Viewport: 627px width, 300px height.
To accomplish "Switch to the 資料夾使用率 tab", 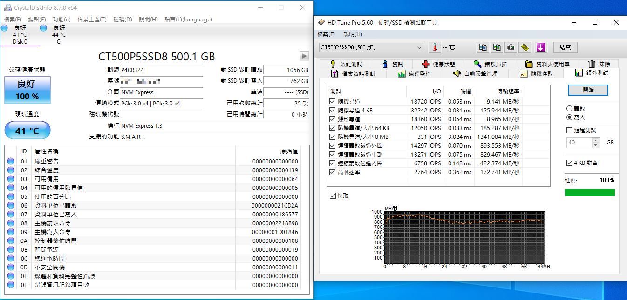I will 547,64.
